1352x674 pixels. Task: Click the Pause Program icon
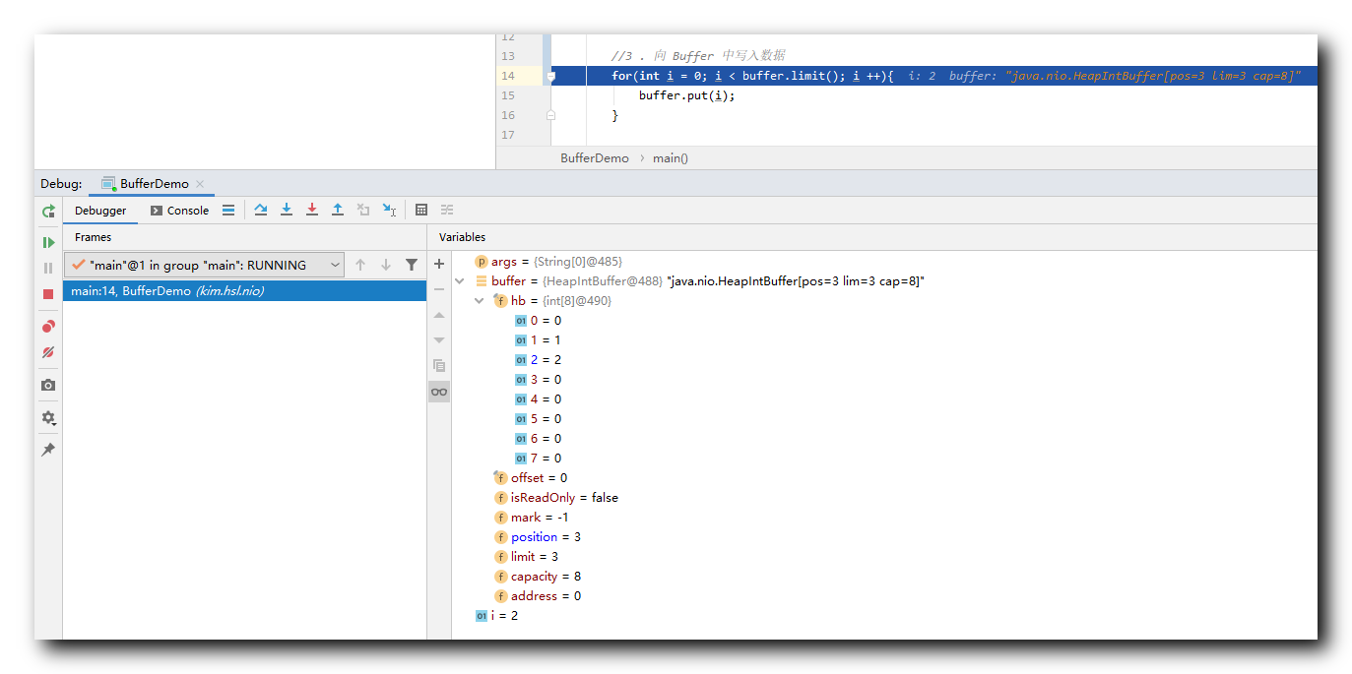pyautogui.click(x=48, y=268)
